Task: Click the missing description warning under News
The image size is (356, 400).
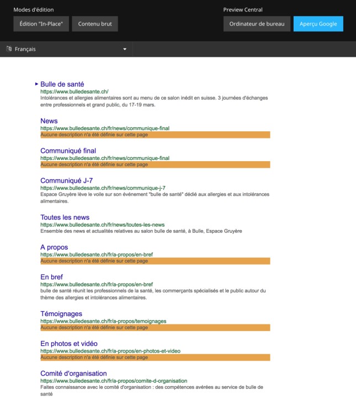Action: [x=155, y=135]
